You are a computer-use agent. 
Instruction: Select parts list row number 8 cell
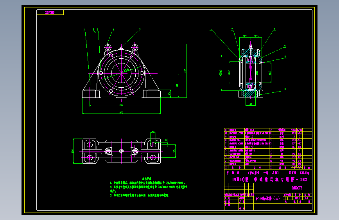(x=226, y=140)
